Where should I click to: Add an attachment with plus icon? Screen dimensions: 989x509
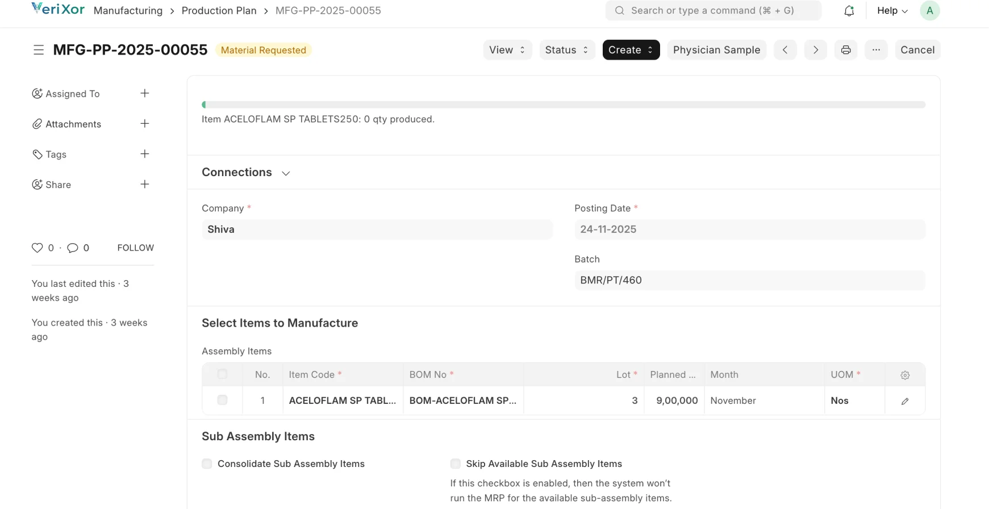145,124
